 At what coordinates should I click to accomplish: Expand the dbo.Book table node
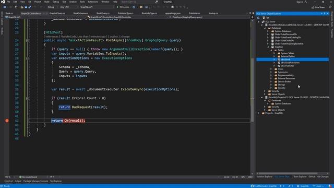(x=275, y=60)
